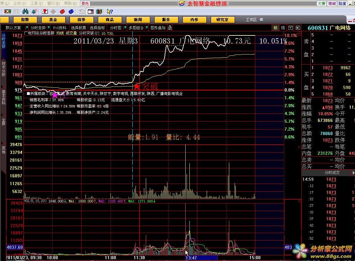Click the 4037.60 volume value label
Viewport: 355px width, 261px height.
point(15,247)
